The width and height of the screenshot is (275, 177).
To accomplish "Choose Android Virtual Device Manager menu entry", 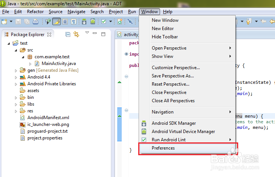I will [187, 132].
